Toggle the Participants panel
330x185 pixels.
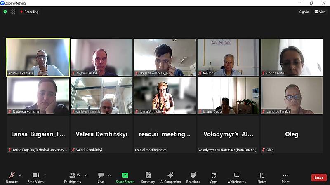coord(73,178)
